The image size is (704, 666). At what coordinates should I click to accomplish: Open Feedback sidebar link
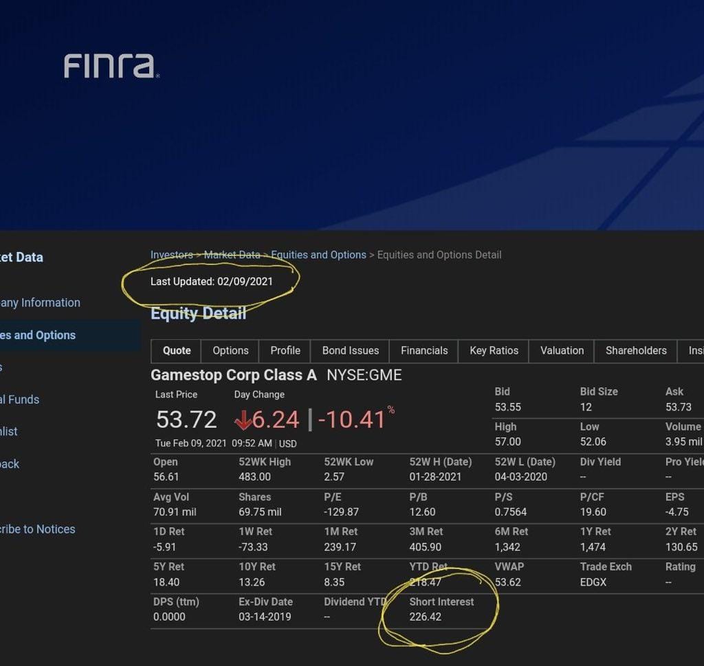[10, 464]
